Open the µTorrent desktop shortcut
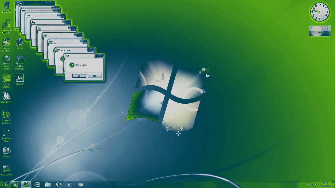335x188 pixels. (20, 80)
